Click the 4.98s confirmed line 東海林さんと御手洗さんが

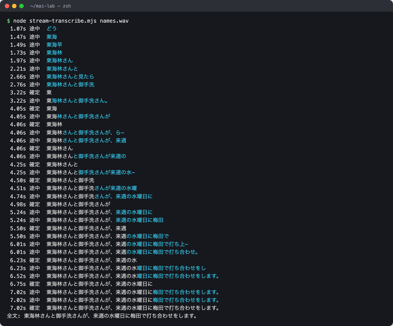[60, 204]
